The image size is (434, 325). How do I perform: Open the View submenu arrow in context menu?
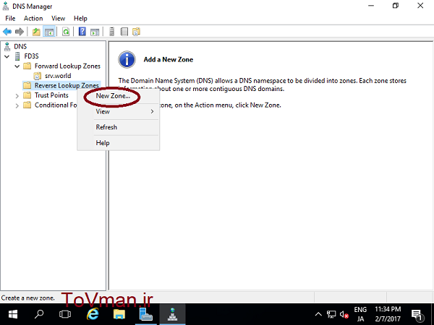tap(152, 111)
